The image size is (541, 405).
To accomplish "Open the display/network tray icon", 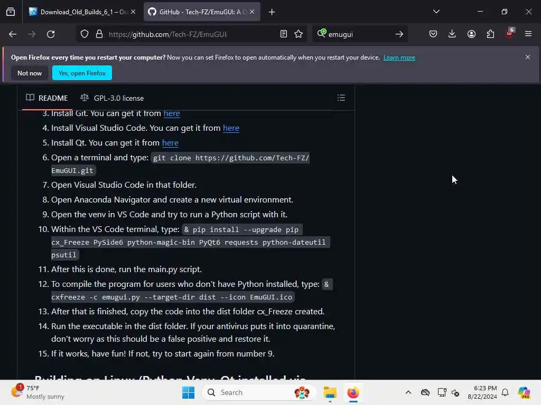I will (x=442, y=392).
